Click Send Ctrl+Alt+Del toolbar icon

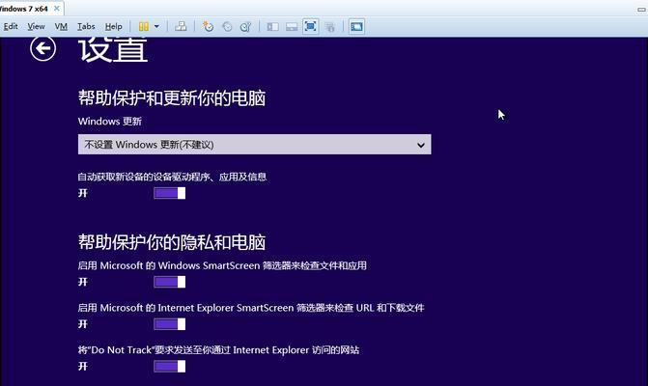[181, 27]
